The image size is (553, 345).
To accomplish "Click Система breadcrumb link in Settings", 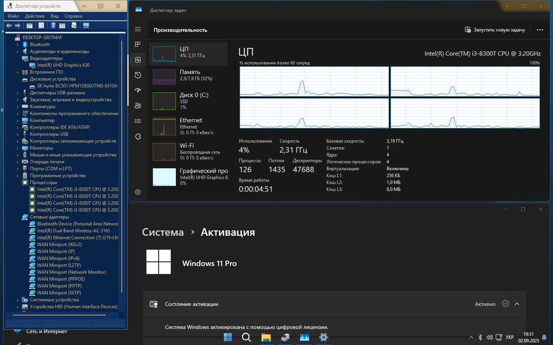I will [x=163, y=232].
